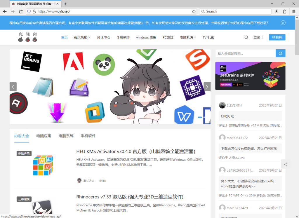The height and width of the screenshot is (218, 299).
Task: Open the tracking protection shield icon
Action: pos(29,11)
